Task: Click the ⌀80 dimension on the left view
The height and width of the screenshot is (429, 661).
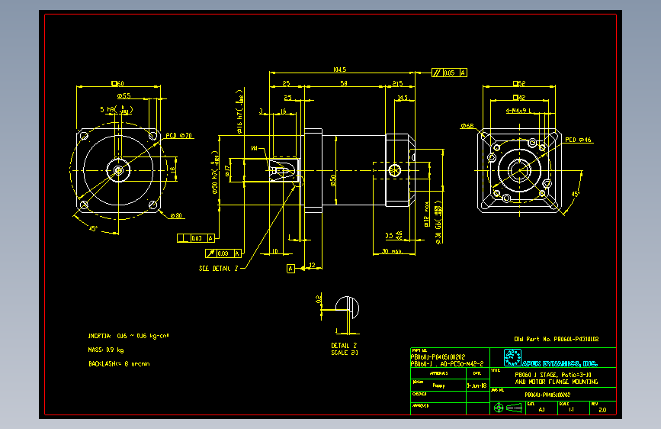Action: (176, 216)
